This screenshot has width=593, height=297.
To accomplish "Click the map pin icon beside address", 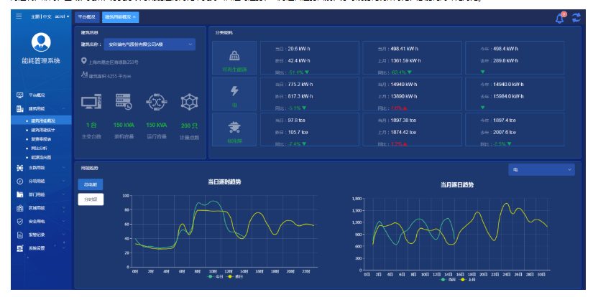I will pos(84,61).
